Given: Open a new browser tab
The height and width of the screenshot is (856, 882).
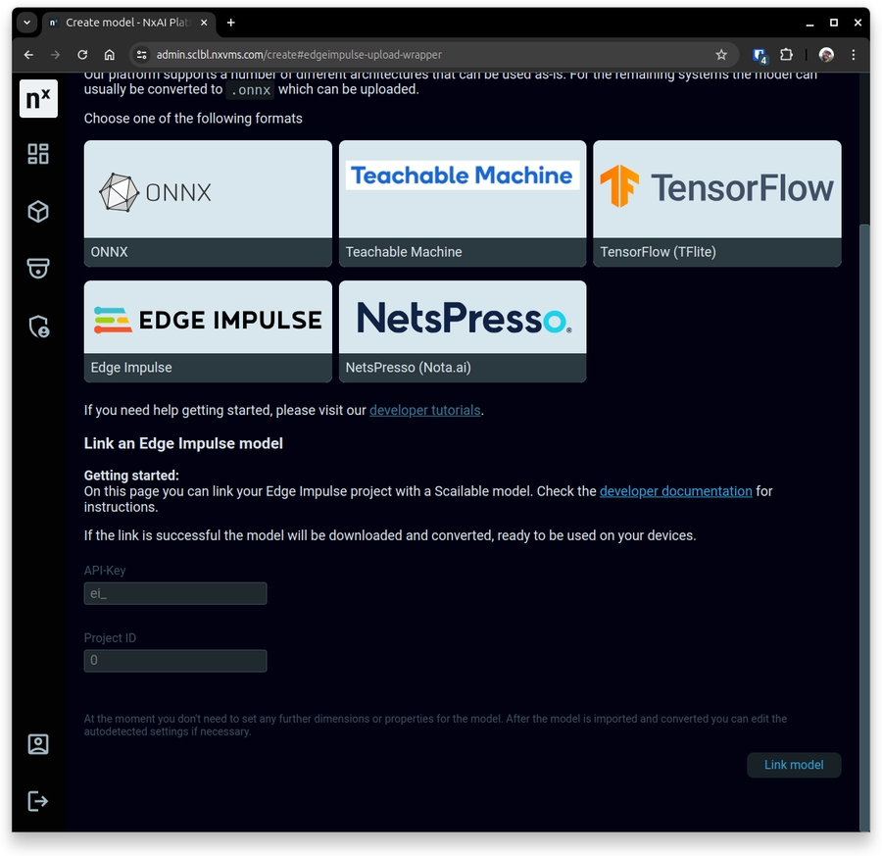Looking at the screenshot, I should (x=231, y=23).
